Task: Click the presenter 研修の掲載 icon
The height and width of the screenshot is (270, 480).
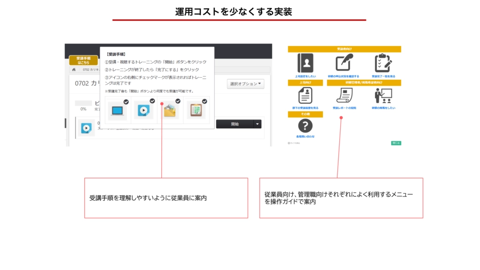Action: coord(383,96)
